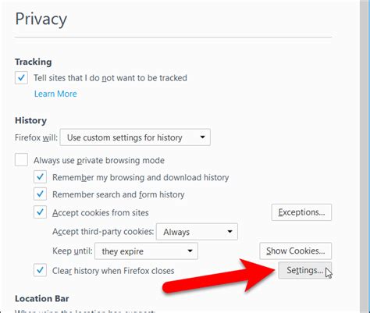This screenshot has height=313, width=370.
Task: Open the 'Accept third-party cookies' Always dropdown
Action: pyautogui.click(x=197, y=232)
